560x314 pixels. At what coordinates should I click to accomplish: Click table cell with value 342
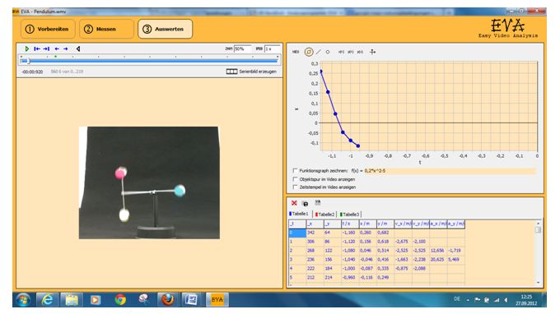click(315, 233)
